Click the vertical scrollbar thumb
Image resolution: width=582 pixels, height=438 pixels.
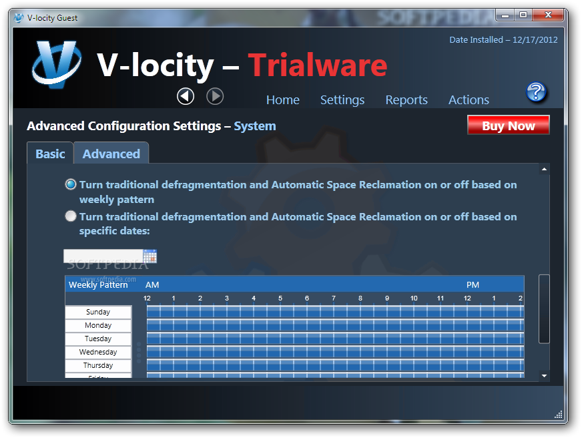click(544, 309)
